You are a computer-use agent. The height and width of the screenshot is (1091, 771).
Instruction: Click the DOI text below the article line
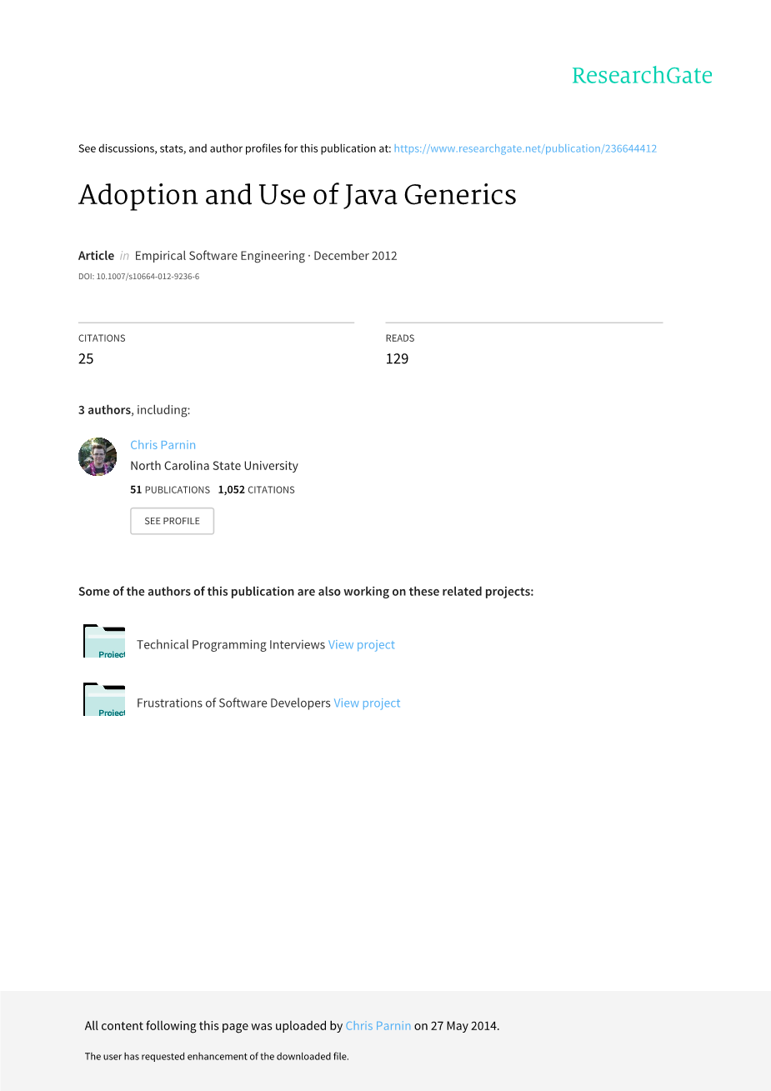[x=138, y=277]
